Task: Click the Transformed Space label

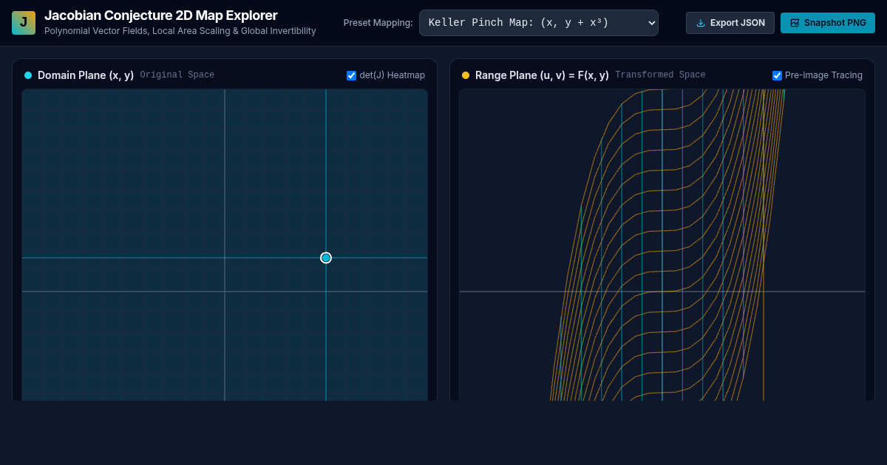Action: (x=660, y=75)
